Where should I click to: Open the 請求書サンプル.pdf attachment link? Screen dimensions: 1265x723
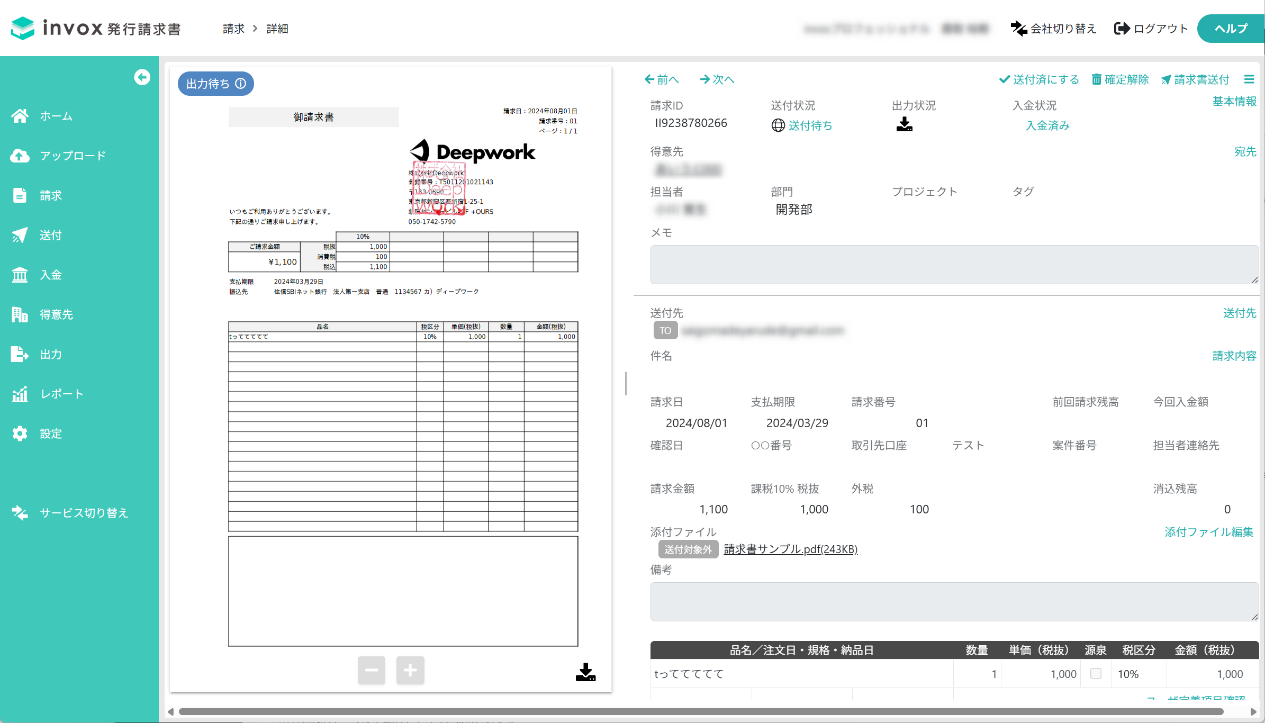[x=791, y=549]
